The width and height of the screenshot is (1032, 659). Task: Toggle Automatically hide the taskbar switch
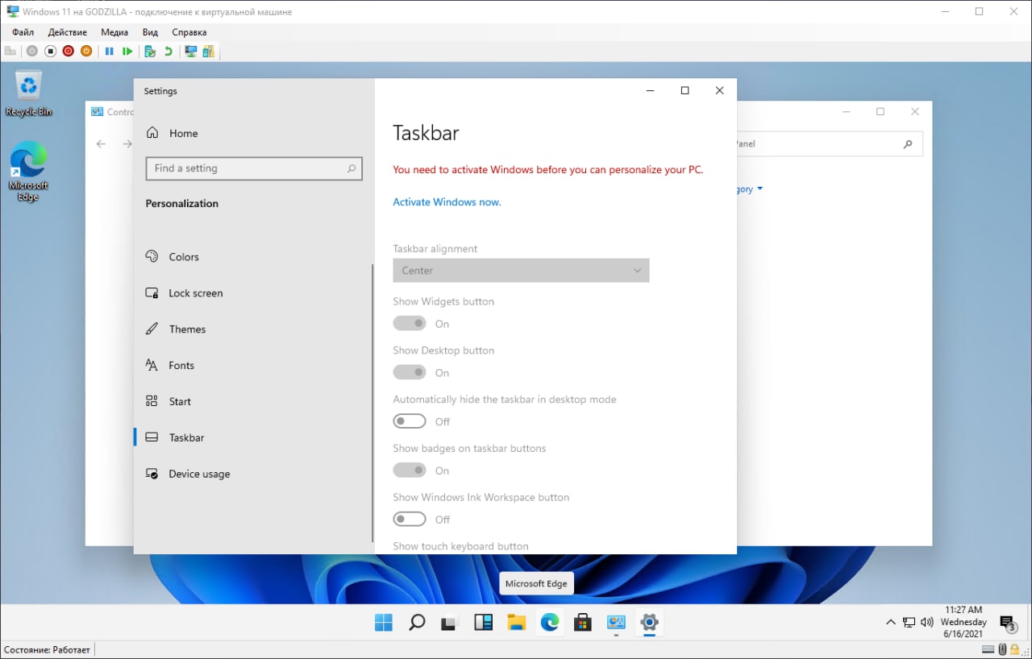click(410, 421)
